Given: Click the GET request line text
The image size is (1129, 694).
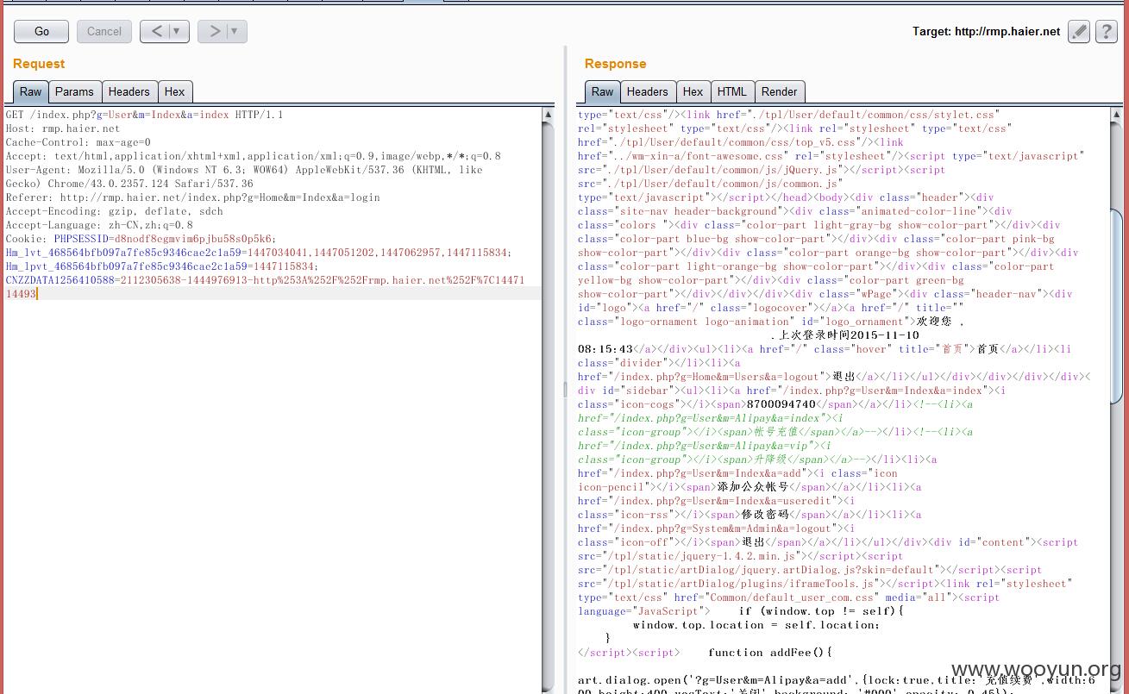Looking at the screenshot, I should [x=144, y=115].
